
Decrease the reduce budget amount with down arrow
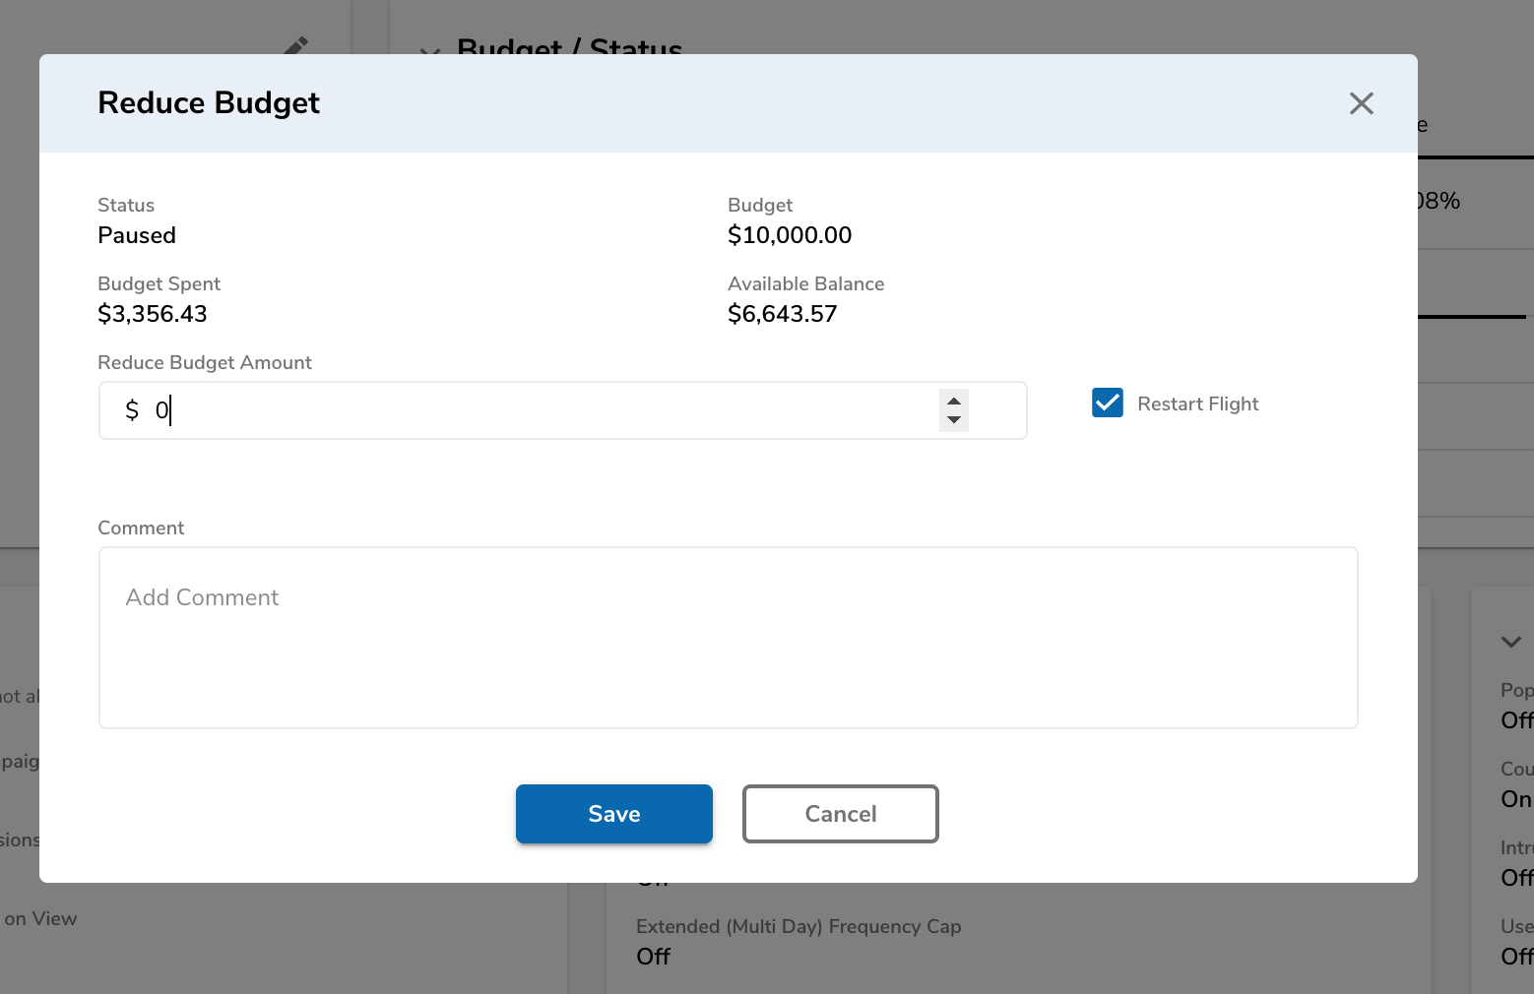point(953,420)
